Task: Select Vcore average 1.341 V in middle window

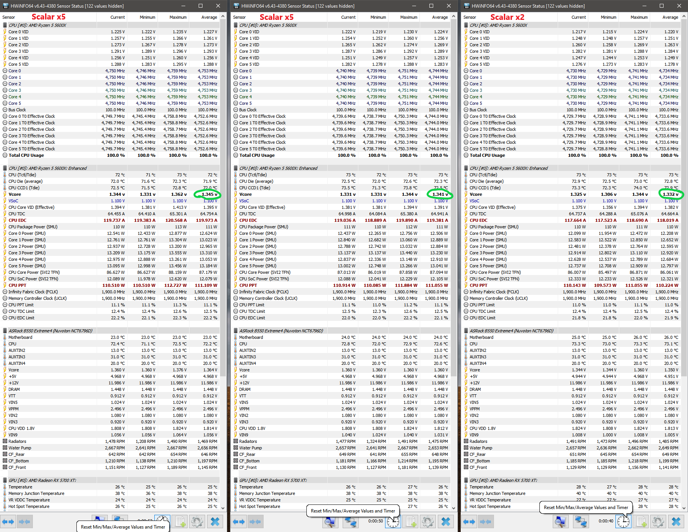Action: point(440,194)
